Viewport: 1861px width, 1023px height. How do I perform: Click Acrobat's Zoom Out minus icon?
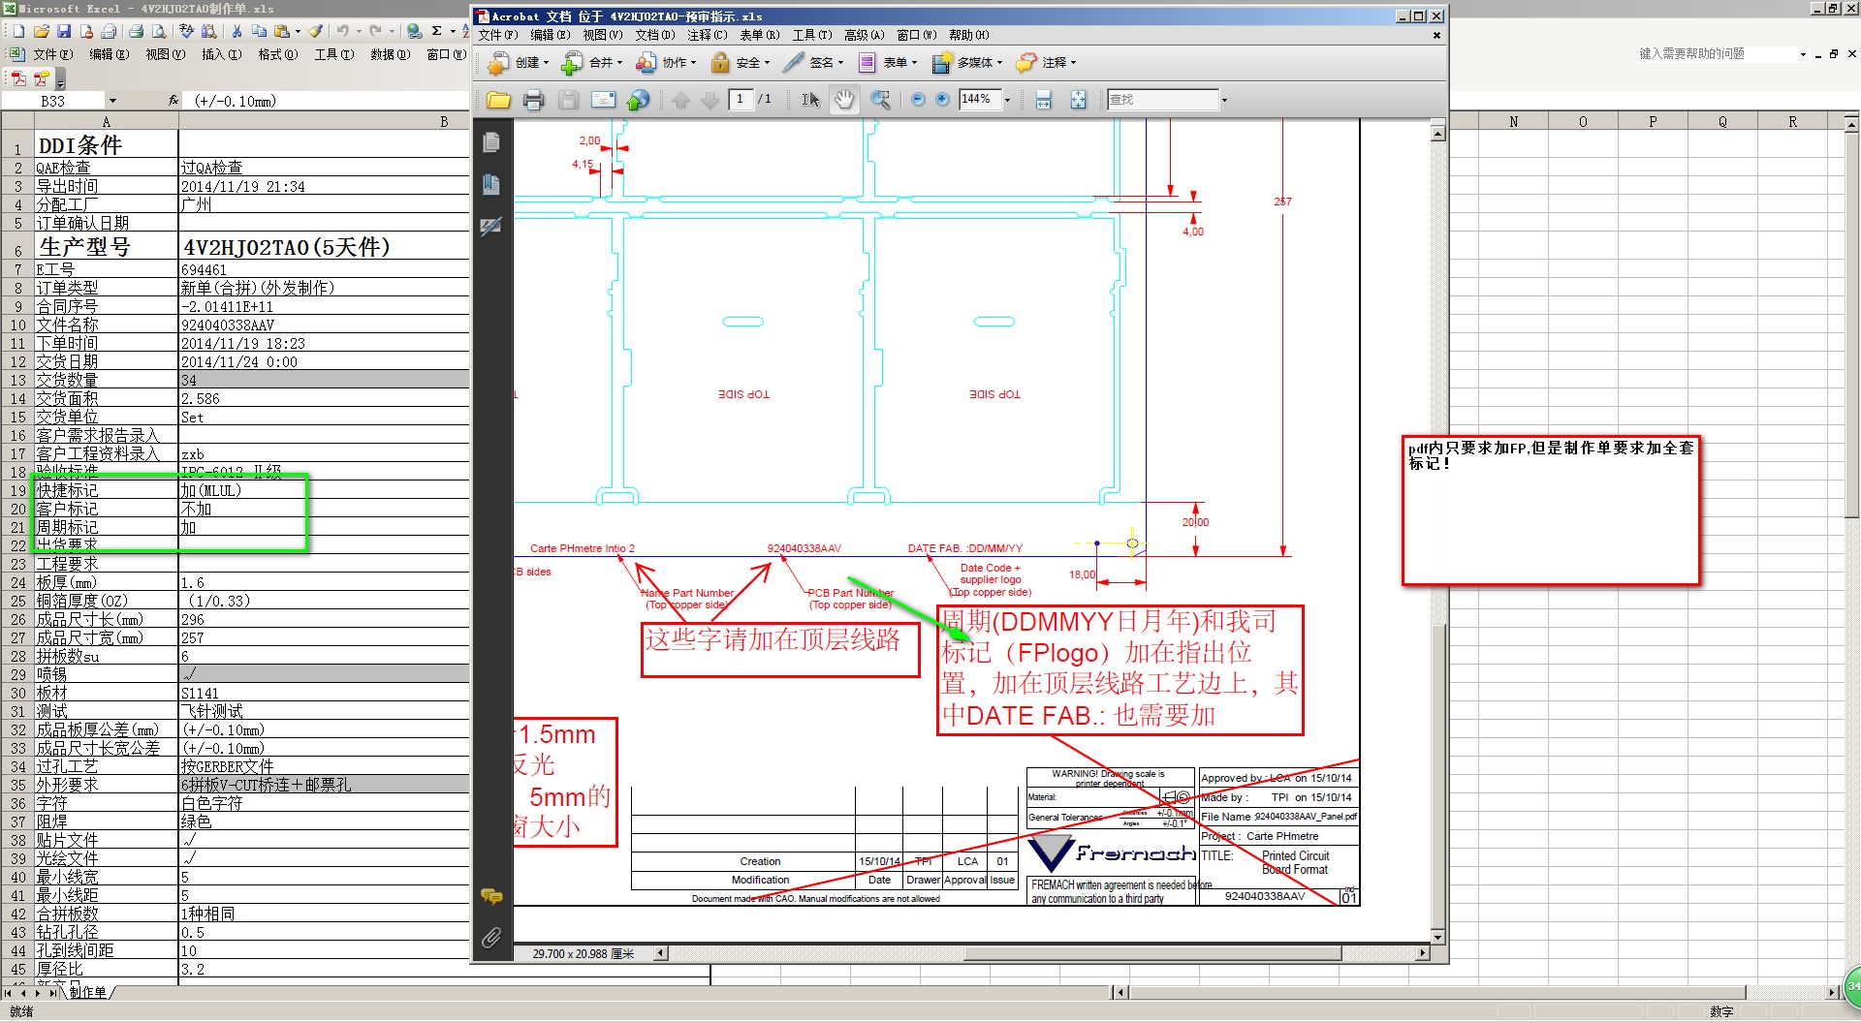click(918, 99)
